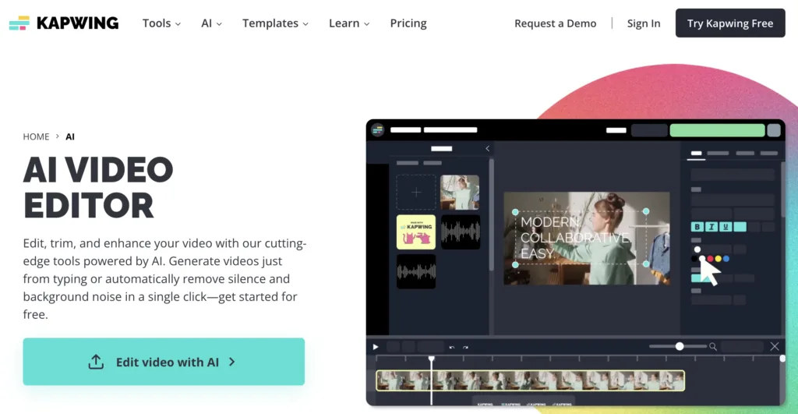Click the redo icon in the timeline toolbar
Screen dimensions: 798x414
(x=466, y=347)
